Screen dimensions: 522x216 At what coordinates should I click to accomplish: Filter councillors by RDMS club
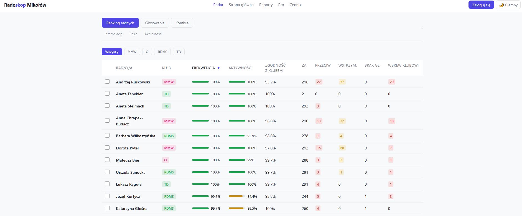162,52
